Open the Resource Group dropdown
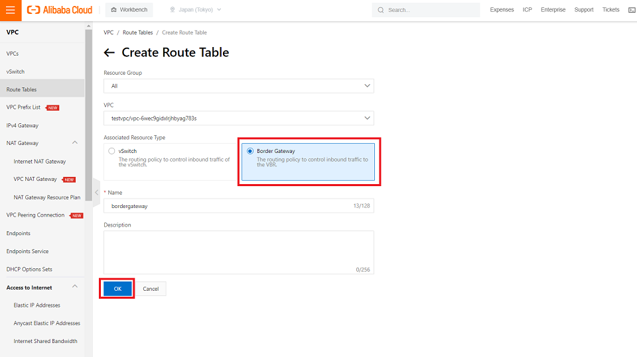Image resolution: width=637 pixels, height=357 pixels. click(239, 86)
